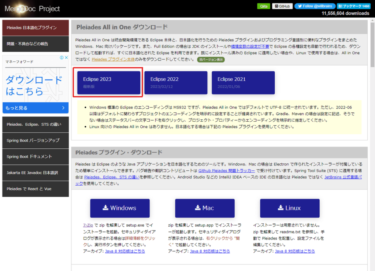Select the Eclipse 2021 download tile
375x271 pixels.
pos(243,82)
